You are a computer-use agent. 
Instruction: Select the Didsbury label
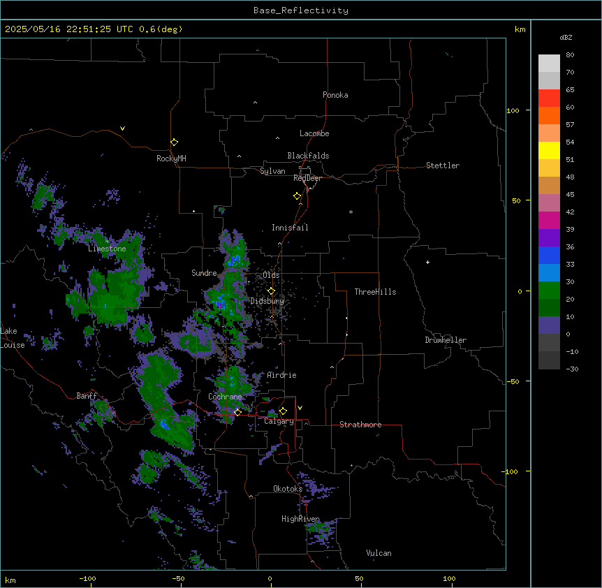click(267, 301)
